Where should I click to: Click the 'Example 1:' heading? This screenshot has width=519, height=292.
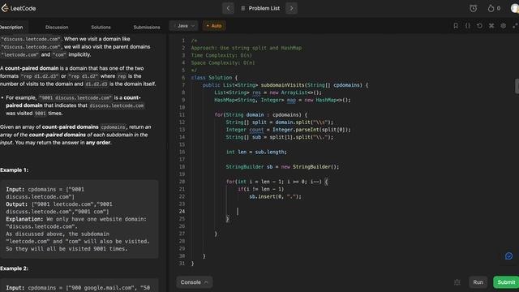15,170
